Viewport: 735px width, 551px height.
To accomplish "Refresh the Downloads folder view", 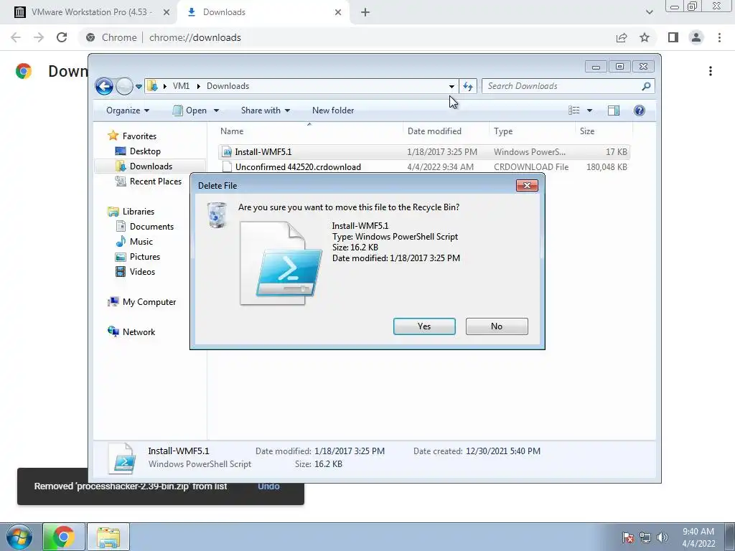I will click(468, 86).
